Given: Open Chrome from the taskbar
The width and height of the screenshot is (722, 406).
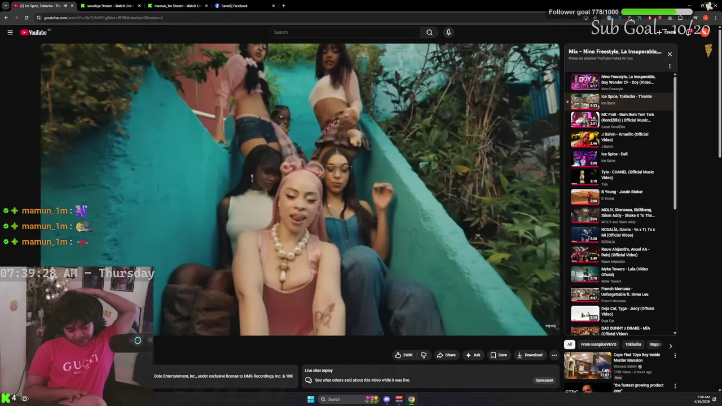Looking at the screenshot, I should (x=411, y=399).
